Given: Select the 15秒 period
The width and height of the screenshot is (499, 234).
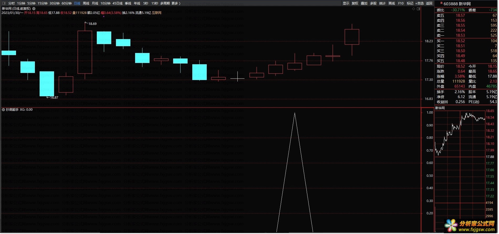Looking at the screenshot, I should 155,3.
